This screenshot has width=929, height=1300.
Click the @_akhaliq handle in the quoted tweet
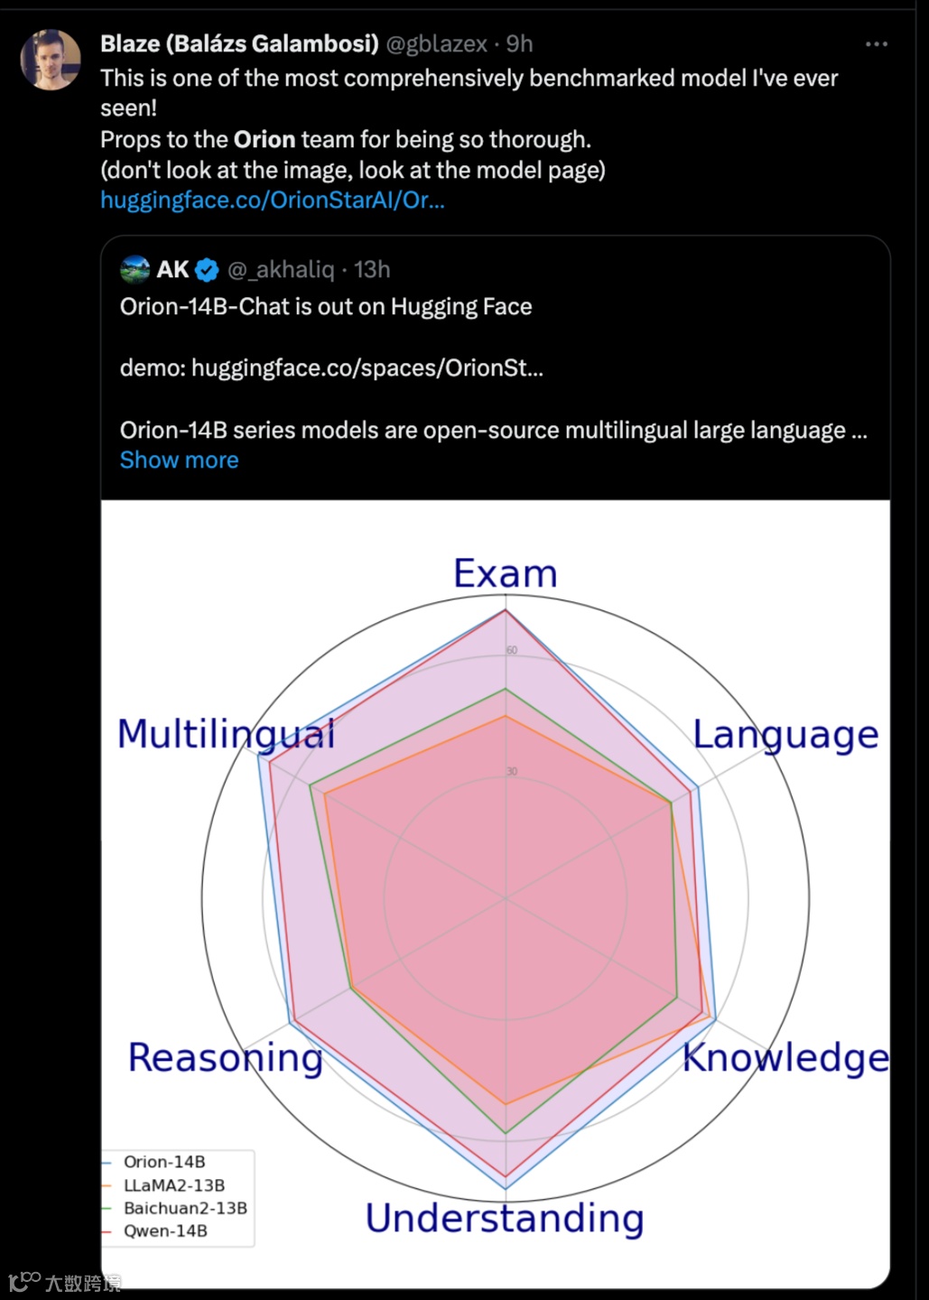tap(281, 269)
